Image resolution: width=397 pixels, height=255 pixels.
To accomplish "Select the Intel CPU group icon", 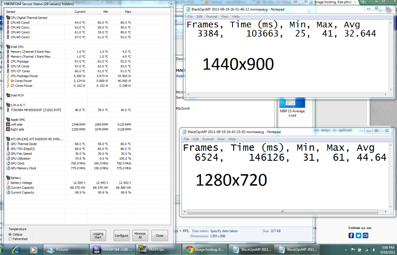I will coord(8,47).
